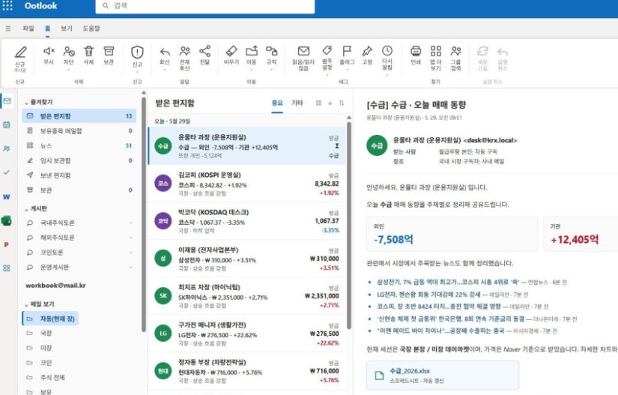Click the view layout icon beside 기타 tab
Image resolution: width=618 pixels, height=395 pixels.
tap(318, 103)
